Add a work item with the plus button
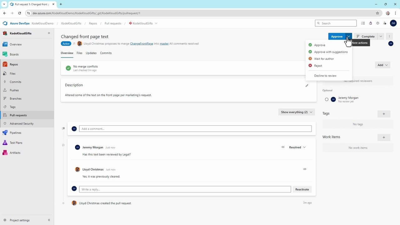The width and height of the screenshot is (400, 225). pyautogui.click(x=384, y=137)
